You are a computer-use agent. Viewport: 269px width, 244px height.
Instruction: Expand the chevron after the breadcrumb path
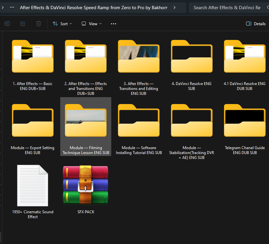(x=174, y=8)
